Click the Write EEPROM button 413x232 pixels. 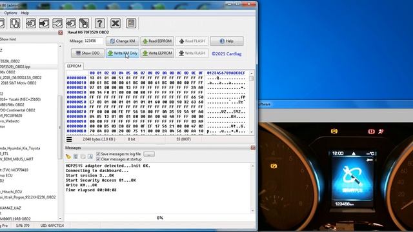point(157,53)
